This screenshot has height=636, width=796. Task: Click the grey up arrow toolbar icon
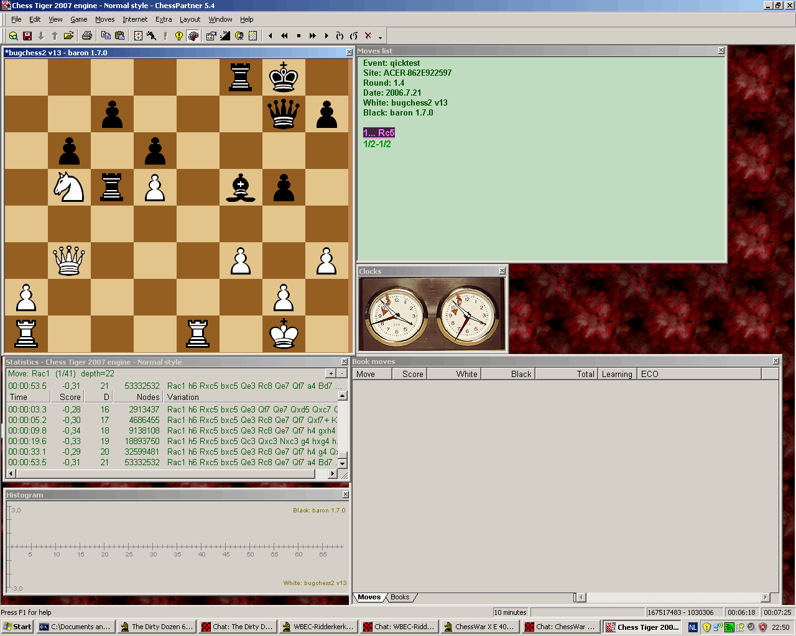point(55,36)
